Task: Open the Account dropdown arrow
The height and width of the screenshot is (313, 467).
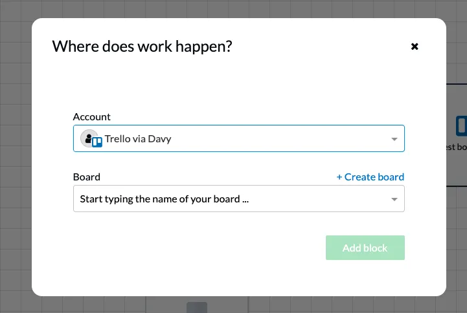Action: (394, 139)
